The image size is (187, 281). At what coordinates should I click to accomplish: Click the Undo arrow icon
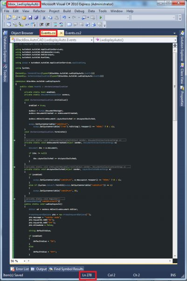point(64,17)
